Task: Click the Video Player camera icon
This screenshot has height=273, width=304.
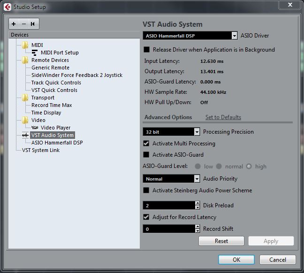Action: click(35, 128)
